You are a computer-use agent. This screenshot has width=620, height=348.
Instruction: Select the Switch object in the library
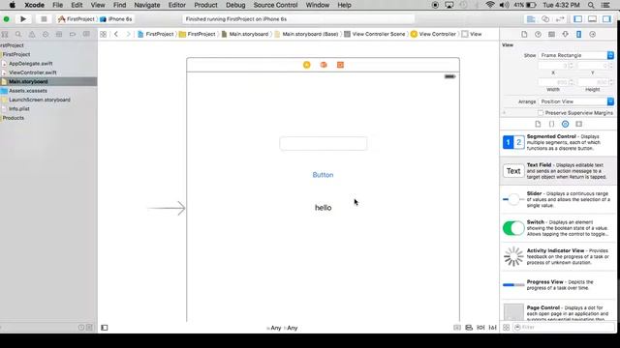click(x=558, y=228)
